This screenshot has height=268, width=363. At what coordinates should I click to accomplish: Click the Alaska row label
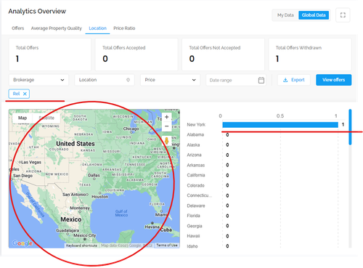pos(193,145)
